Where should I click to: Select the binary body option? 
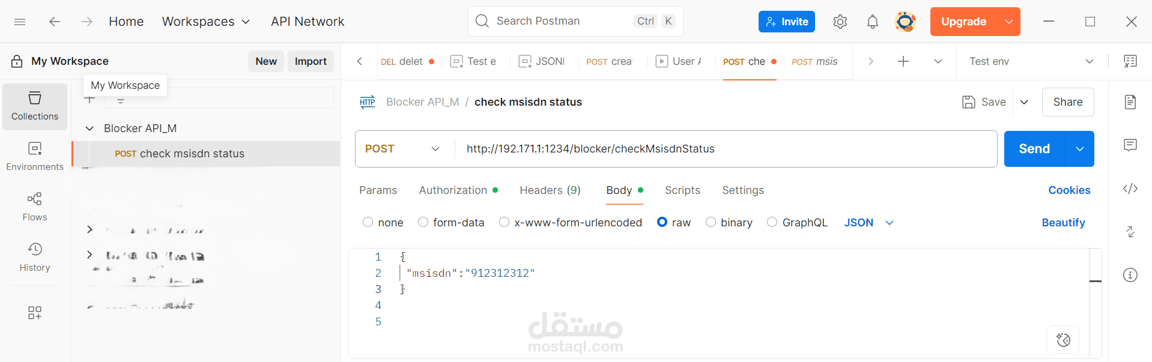pyautogui.click(x=711, y=222)
